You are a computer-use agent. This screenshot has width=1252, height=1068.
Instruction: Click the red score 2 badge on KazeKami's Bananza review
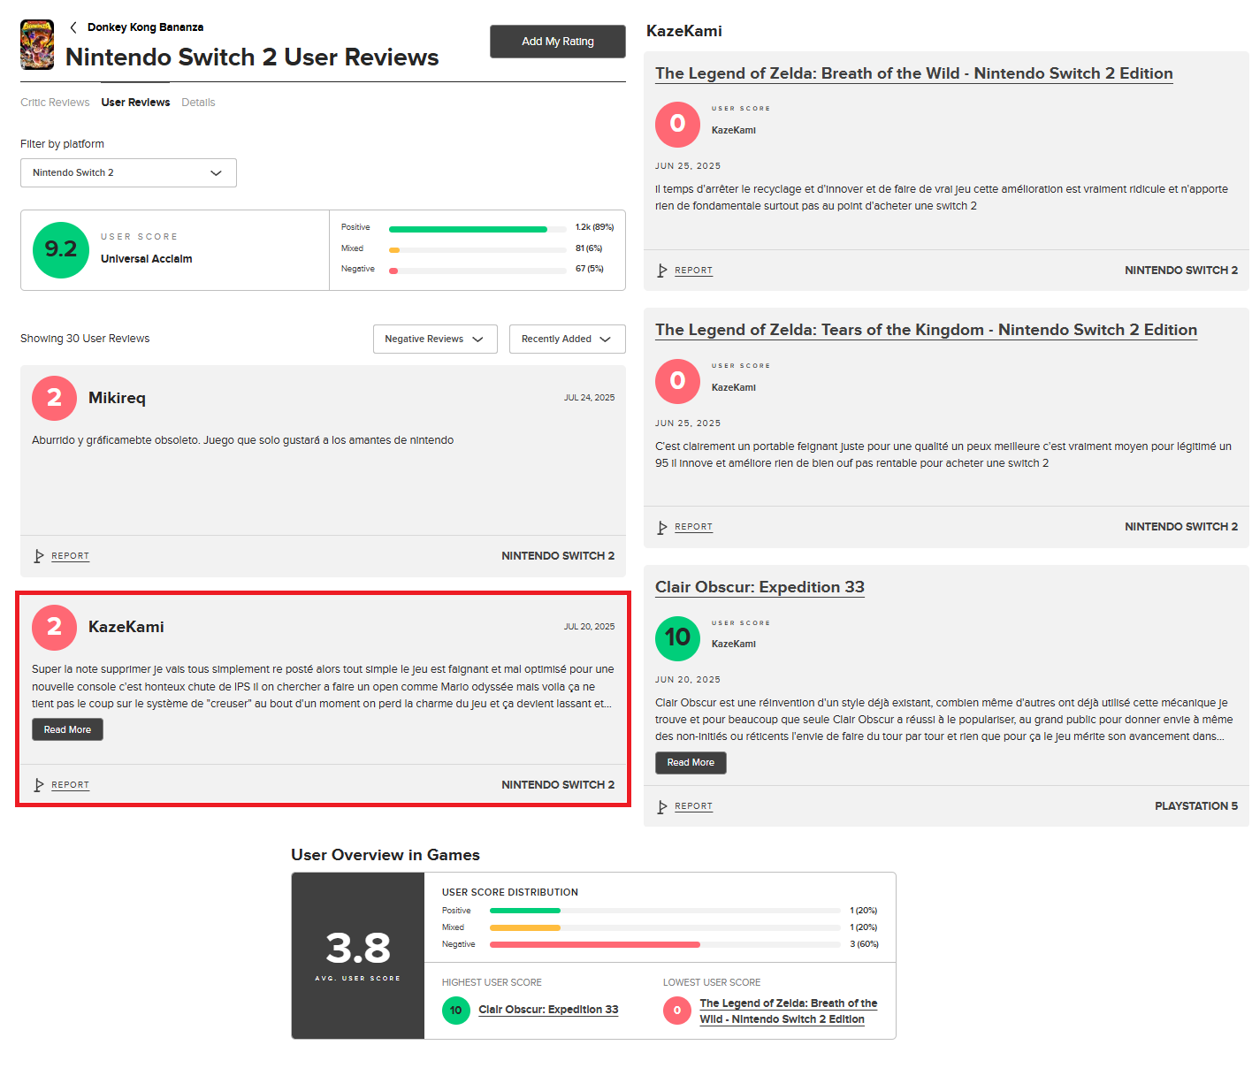click(x=54, y=627)
